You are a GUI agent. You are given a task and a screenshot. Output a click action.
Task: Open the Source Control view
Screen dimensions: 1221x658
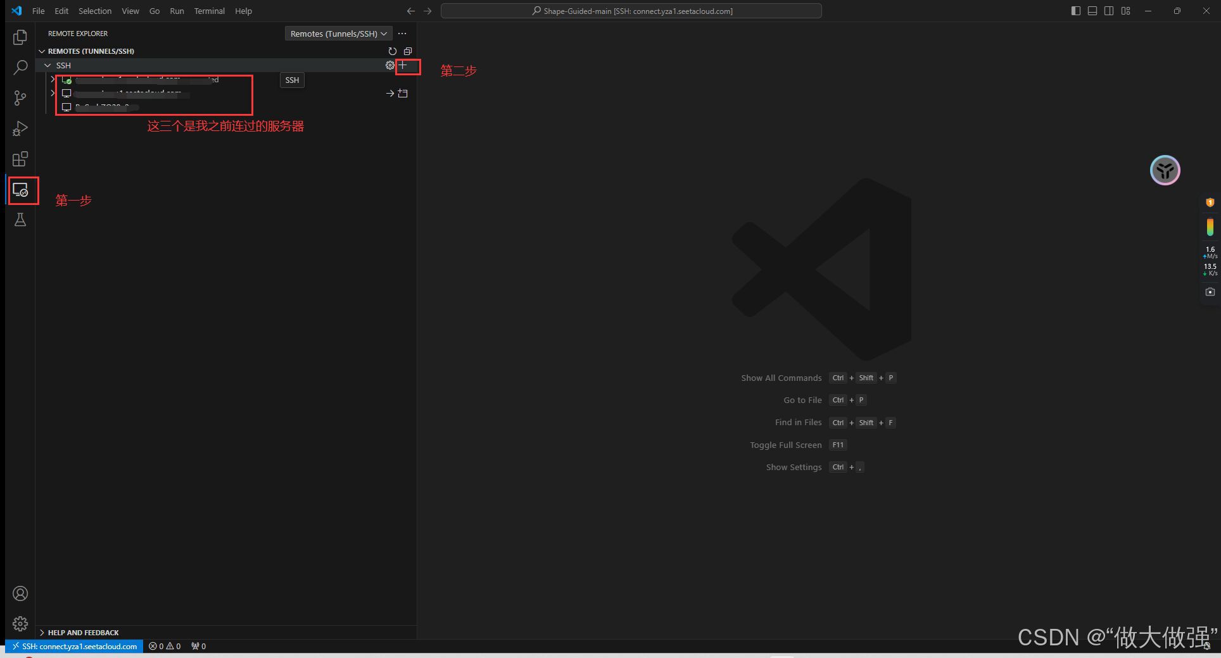pos(20,98)
